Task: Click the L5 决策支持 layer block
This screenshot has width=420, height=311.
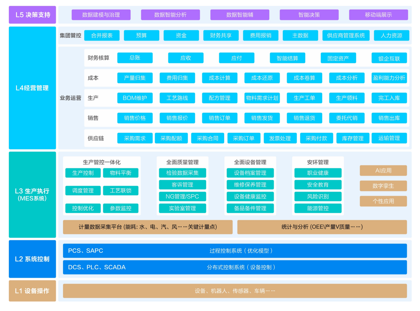Action: [32, 15]
